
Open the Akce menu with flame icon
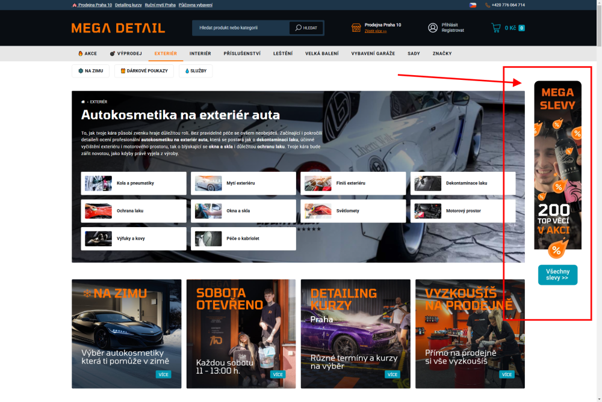[x=87, y=53]
